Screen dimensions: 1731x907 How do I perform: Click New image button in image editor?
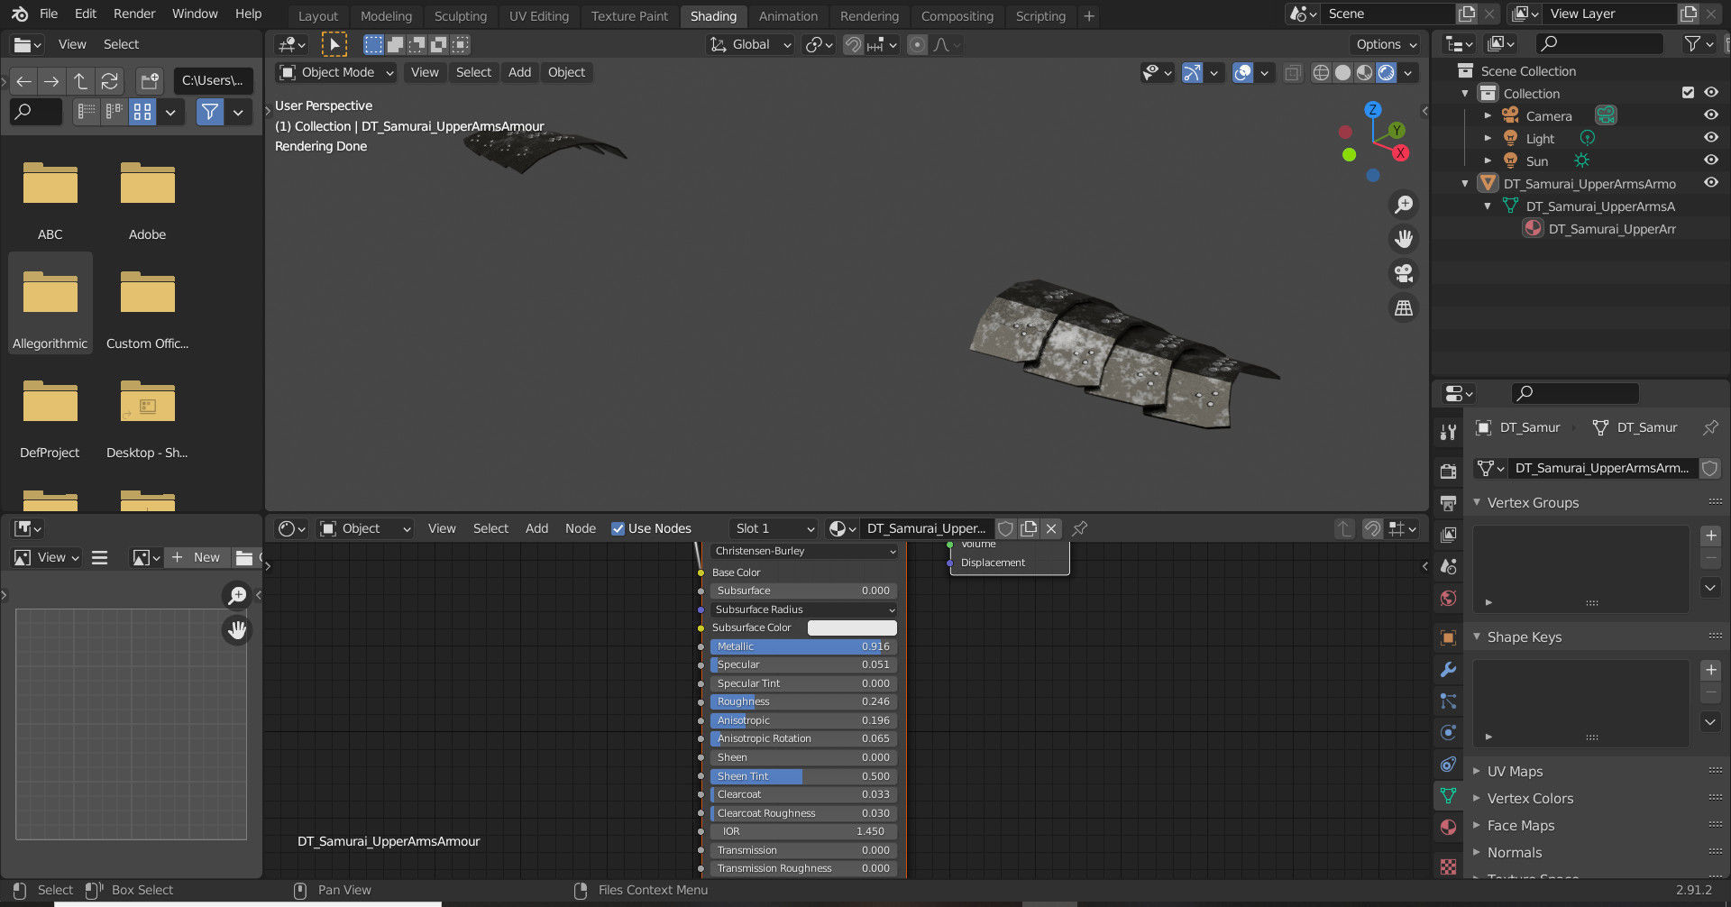(197, 558)
